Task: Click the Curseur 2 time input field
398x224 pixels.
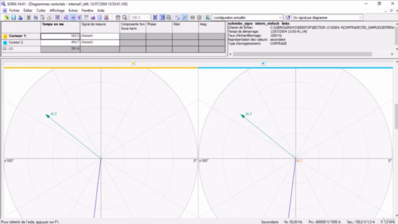Action: coord(60,42)
